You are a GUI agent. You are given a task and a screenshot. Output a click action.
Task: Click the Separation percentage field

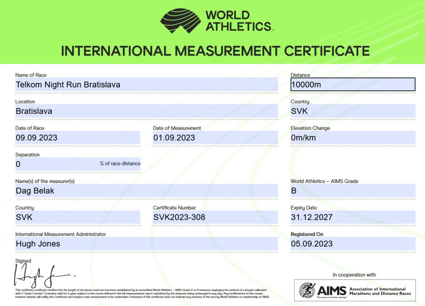[78, 164]
